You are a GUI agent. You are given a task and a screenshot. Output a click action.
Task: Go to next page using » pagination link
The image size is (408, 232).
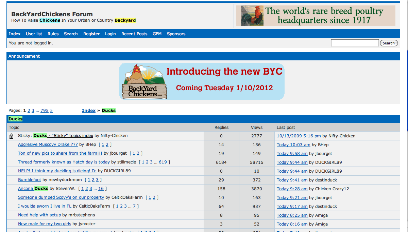click(51, 111)
